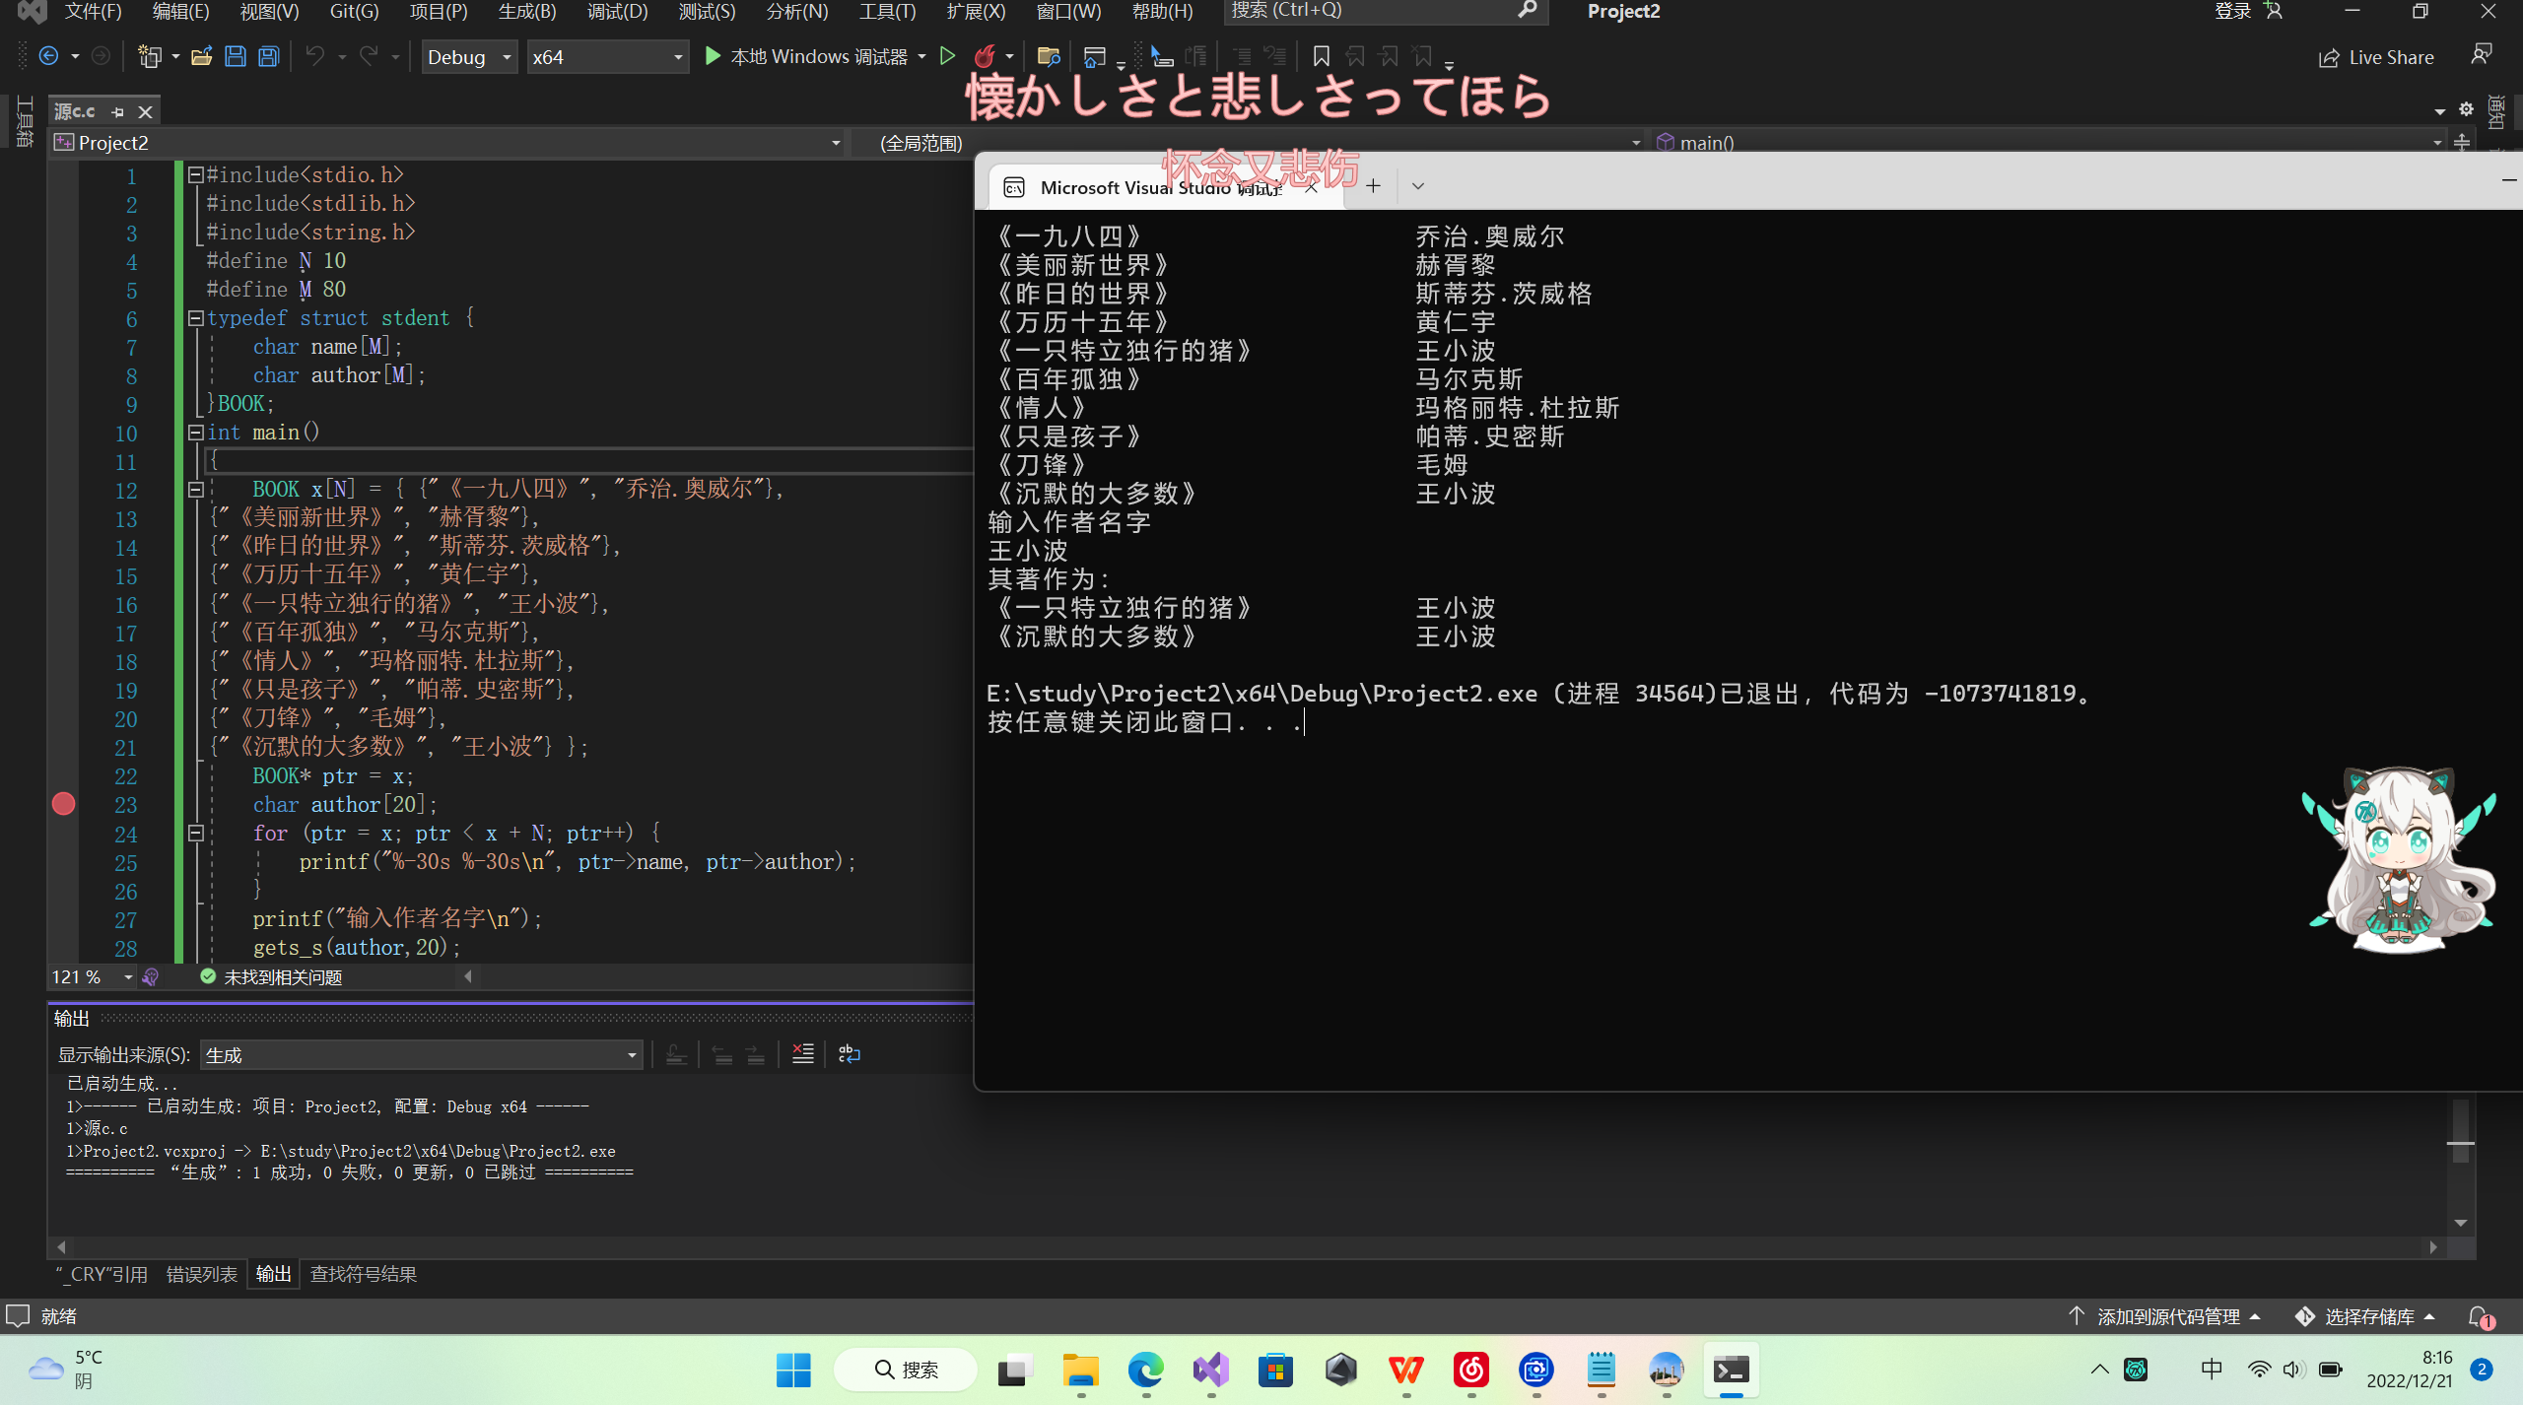The width and height of the screenshot is (2523, 1405).
Task: Collapse the typedef struct block on line 6
Action: tap(195, 318)
